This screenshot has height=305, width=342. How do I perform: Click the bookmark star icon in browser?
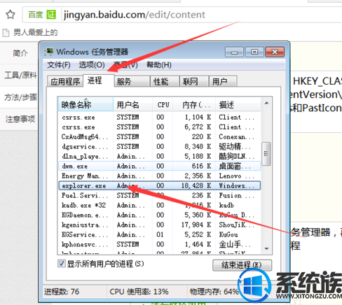click(11, 15)
